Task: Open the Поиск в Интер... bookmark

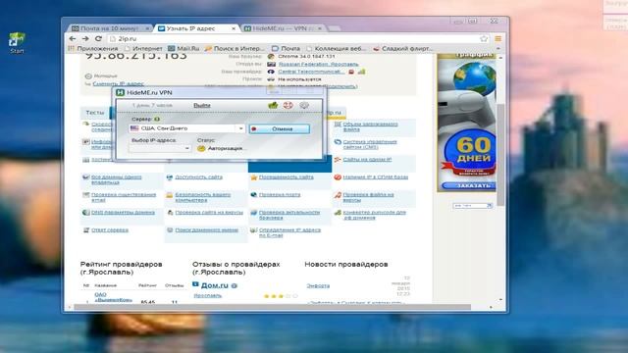Action: point(235,48)
